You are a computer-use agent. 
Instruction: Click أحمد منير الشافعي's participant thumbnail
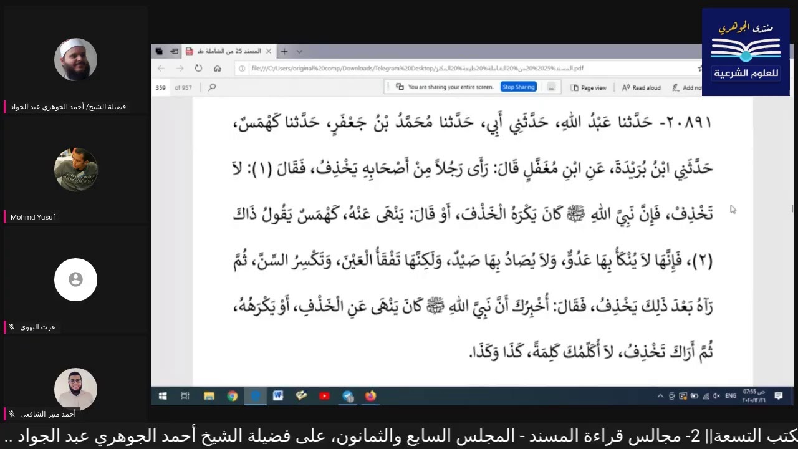coord(75,389)
